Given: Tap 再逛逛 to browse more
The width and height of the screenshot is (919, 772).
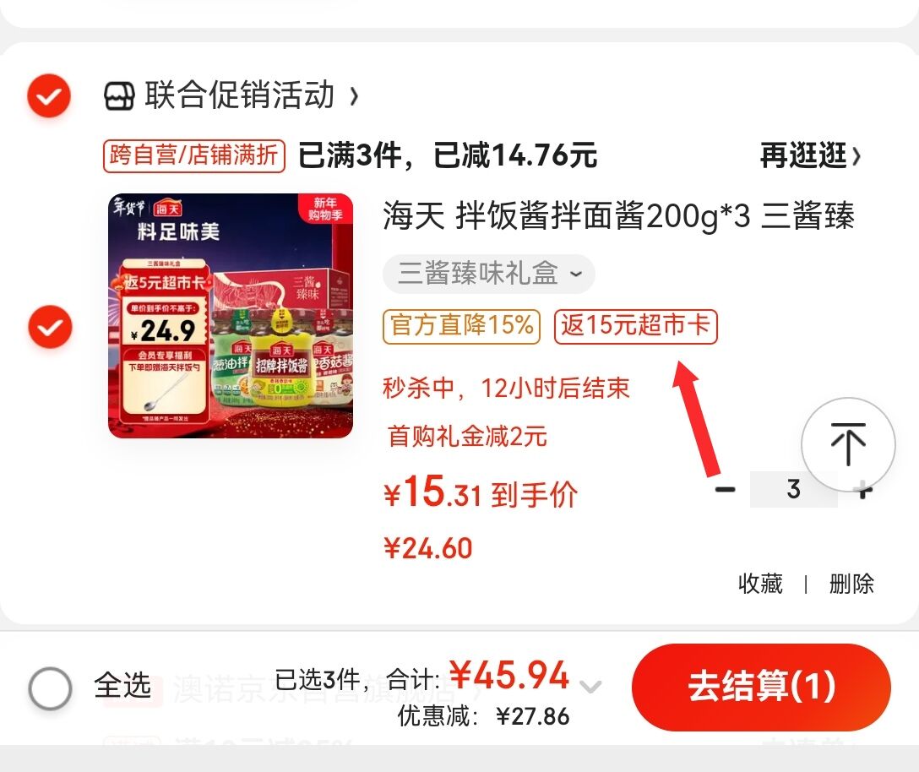Looking at the screenshot, I should pyautogui.click(x=811, y=156).
